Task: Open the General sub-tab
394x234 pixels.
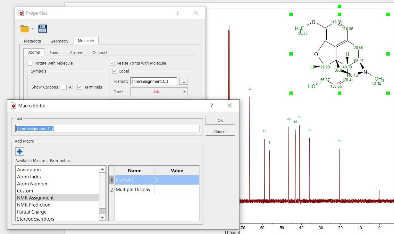Action: (100, 52)
